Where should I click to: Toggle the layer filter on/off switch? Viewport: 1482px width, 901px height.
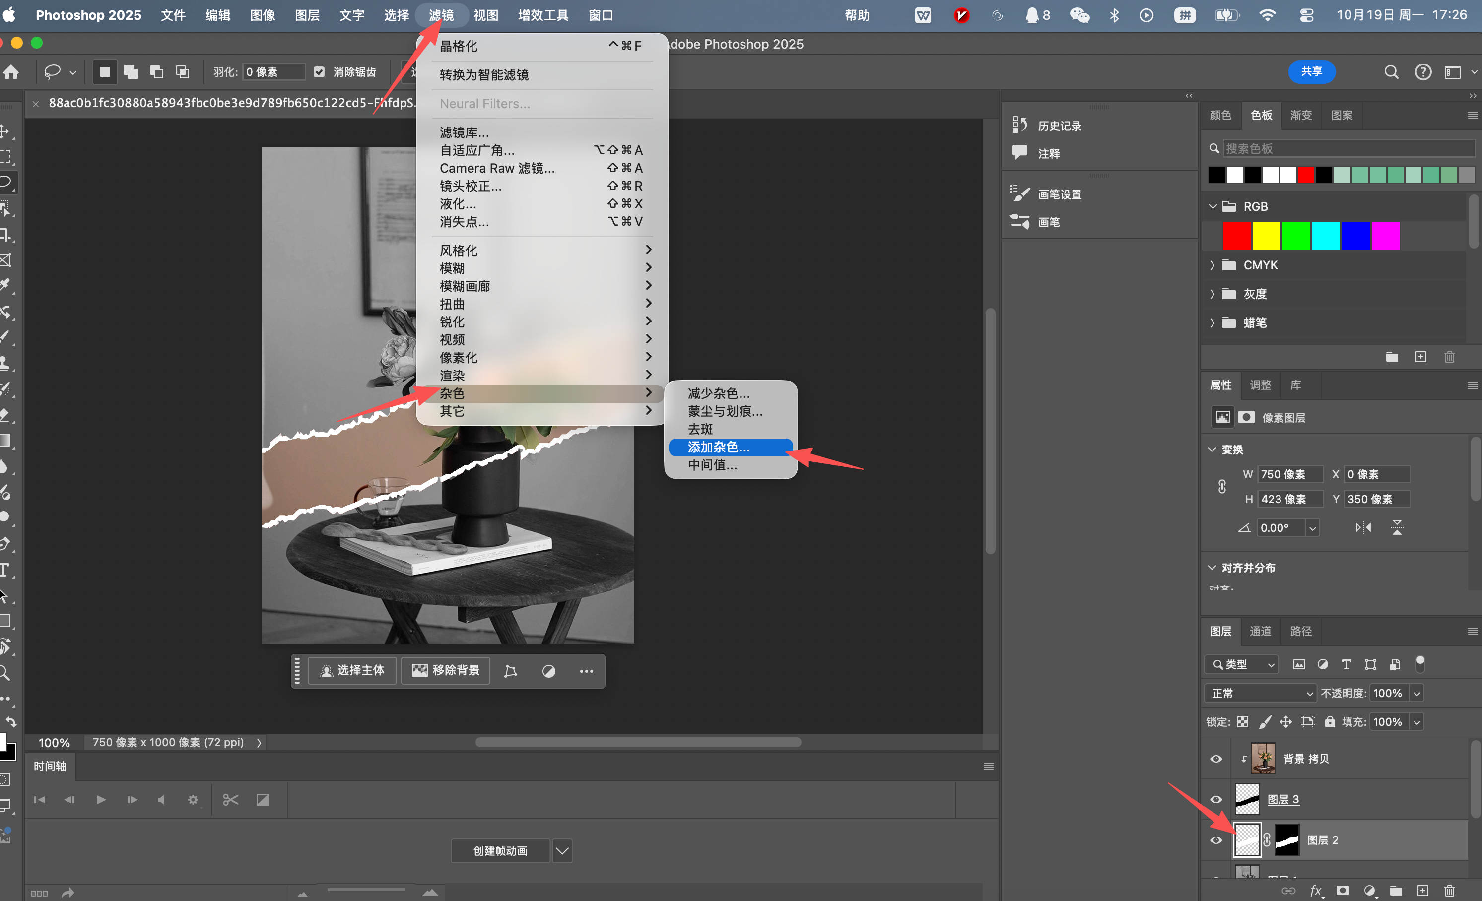[1420, 663]
